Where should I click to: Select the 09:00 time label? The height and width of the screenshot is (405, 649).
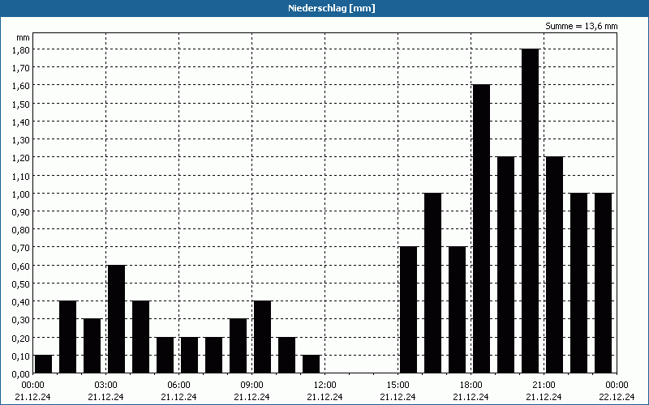[251, 386]
